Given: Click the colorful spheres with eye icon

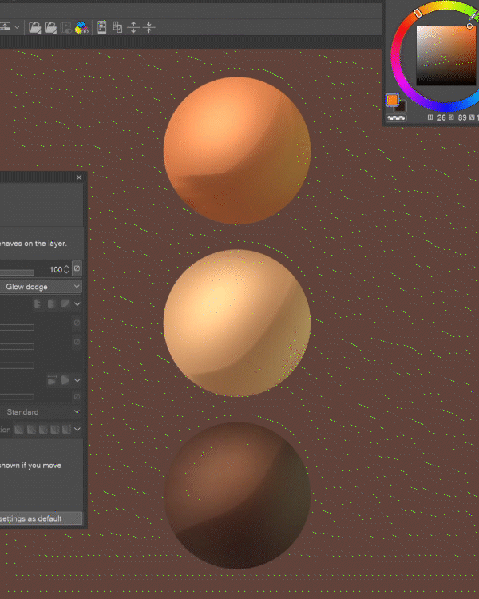Looking at the screenshot, I should point(81,27).
